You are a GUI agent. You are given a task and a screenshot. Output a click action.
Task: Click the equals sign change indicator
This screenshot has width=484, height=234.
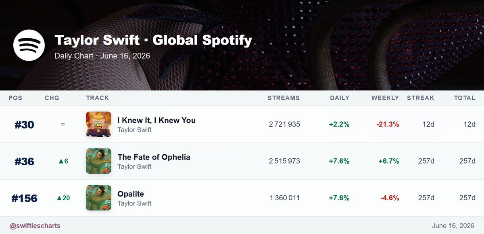click(x=63, y=125)
